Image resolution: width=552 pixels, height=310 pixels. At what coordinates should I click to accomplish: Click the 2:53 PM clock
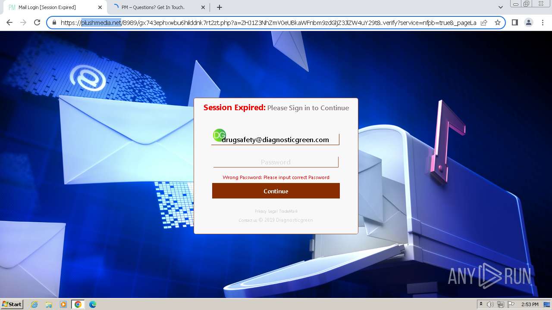pyautogui.click(x=530, y=304)
